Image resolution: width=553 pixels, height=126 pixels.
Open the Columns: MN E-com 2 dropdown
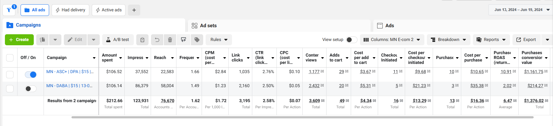tap(392, 40)
